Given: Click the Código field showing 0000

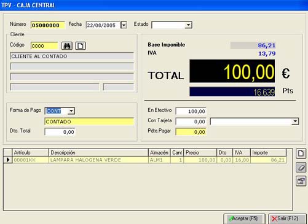Looking at the screenshot, I should [44, 46].
